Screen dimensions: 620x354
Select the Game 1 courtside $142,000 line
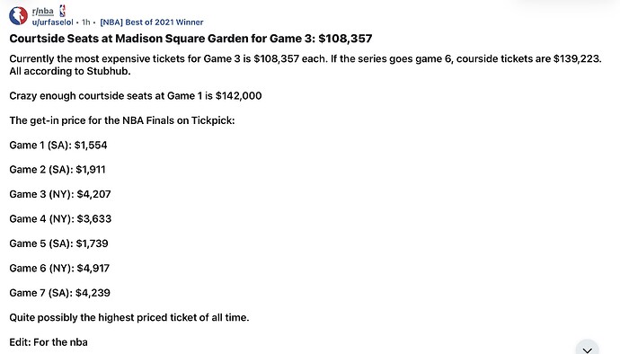(136, 96)
